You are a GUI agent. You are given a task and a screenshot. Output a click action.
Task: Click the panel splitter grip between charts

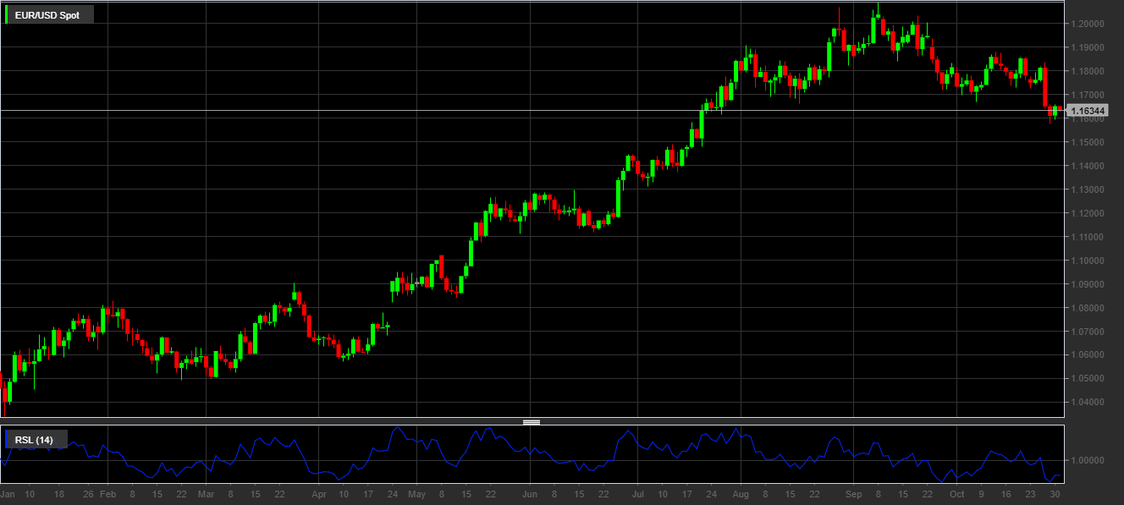[532, 421]
